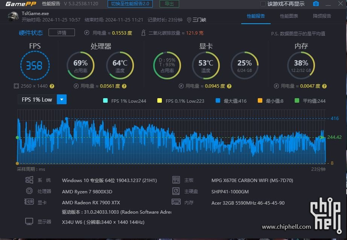The width and height of the screenshot is (347, 240).
Task: Click the graphics card power icon before 0.0945 度
Action: (x=181, y=86)
